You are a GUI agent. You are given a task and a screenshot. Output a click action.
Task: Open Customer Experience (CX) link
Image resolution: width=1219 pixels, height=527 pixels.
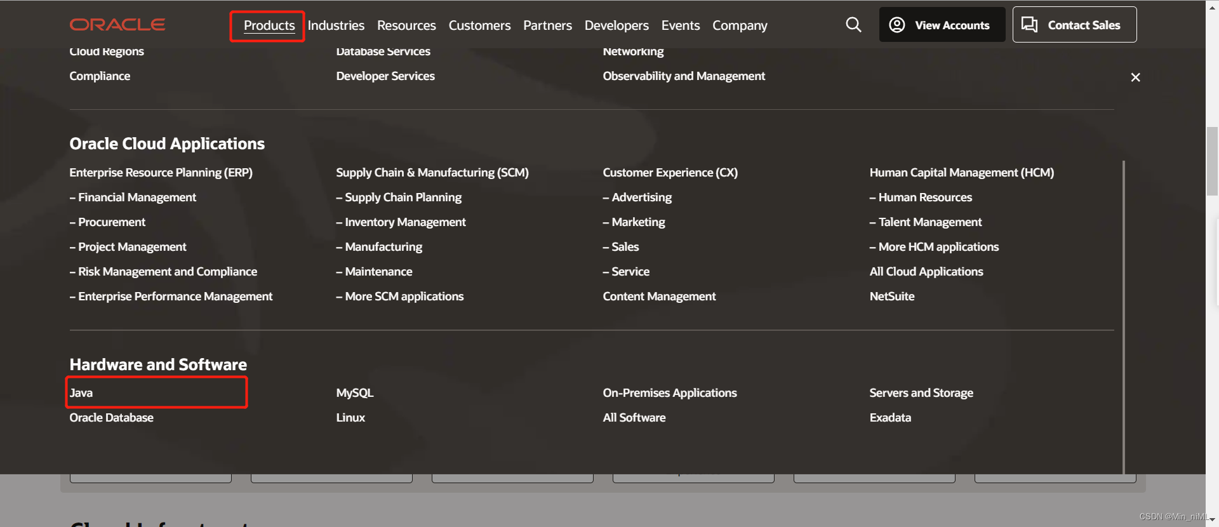[670, 173]
